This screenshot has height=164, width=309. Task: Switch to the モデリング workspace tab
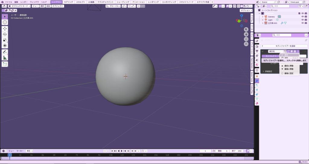(x=68, y=2)
